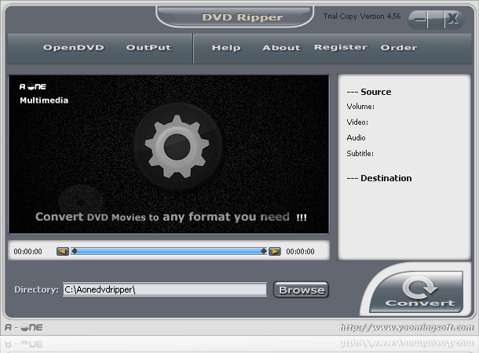Image resolution: width=479 pixels, height=353 pixels.
Task: Click the A-One Multimedia logo in preview
Action: (44, 93)
